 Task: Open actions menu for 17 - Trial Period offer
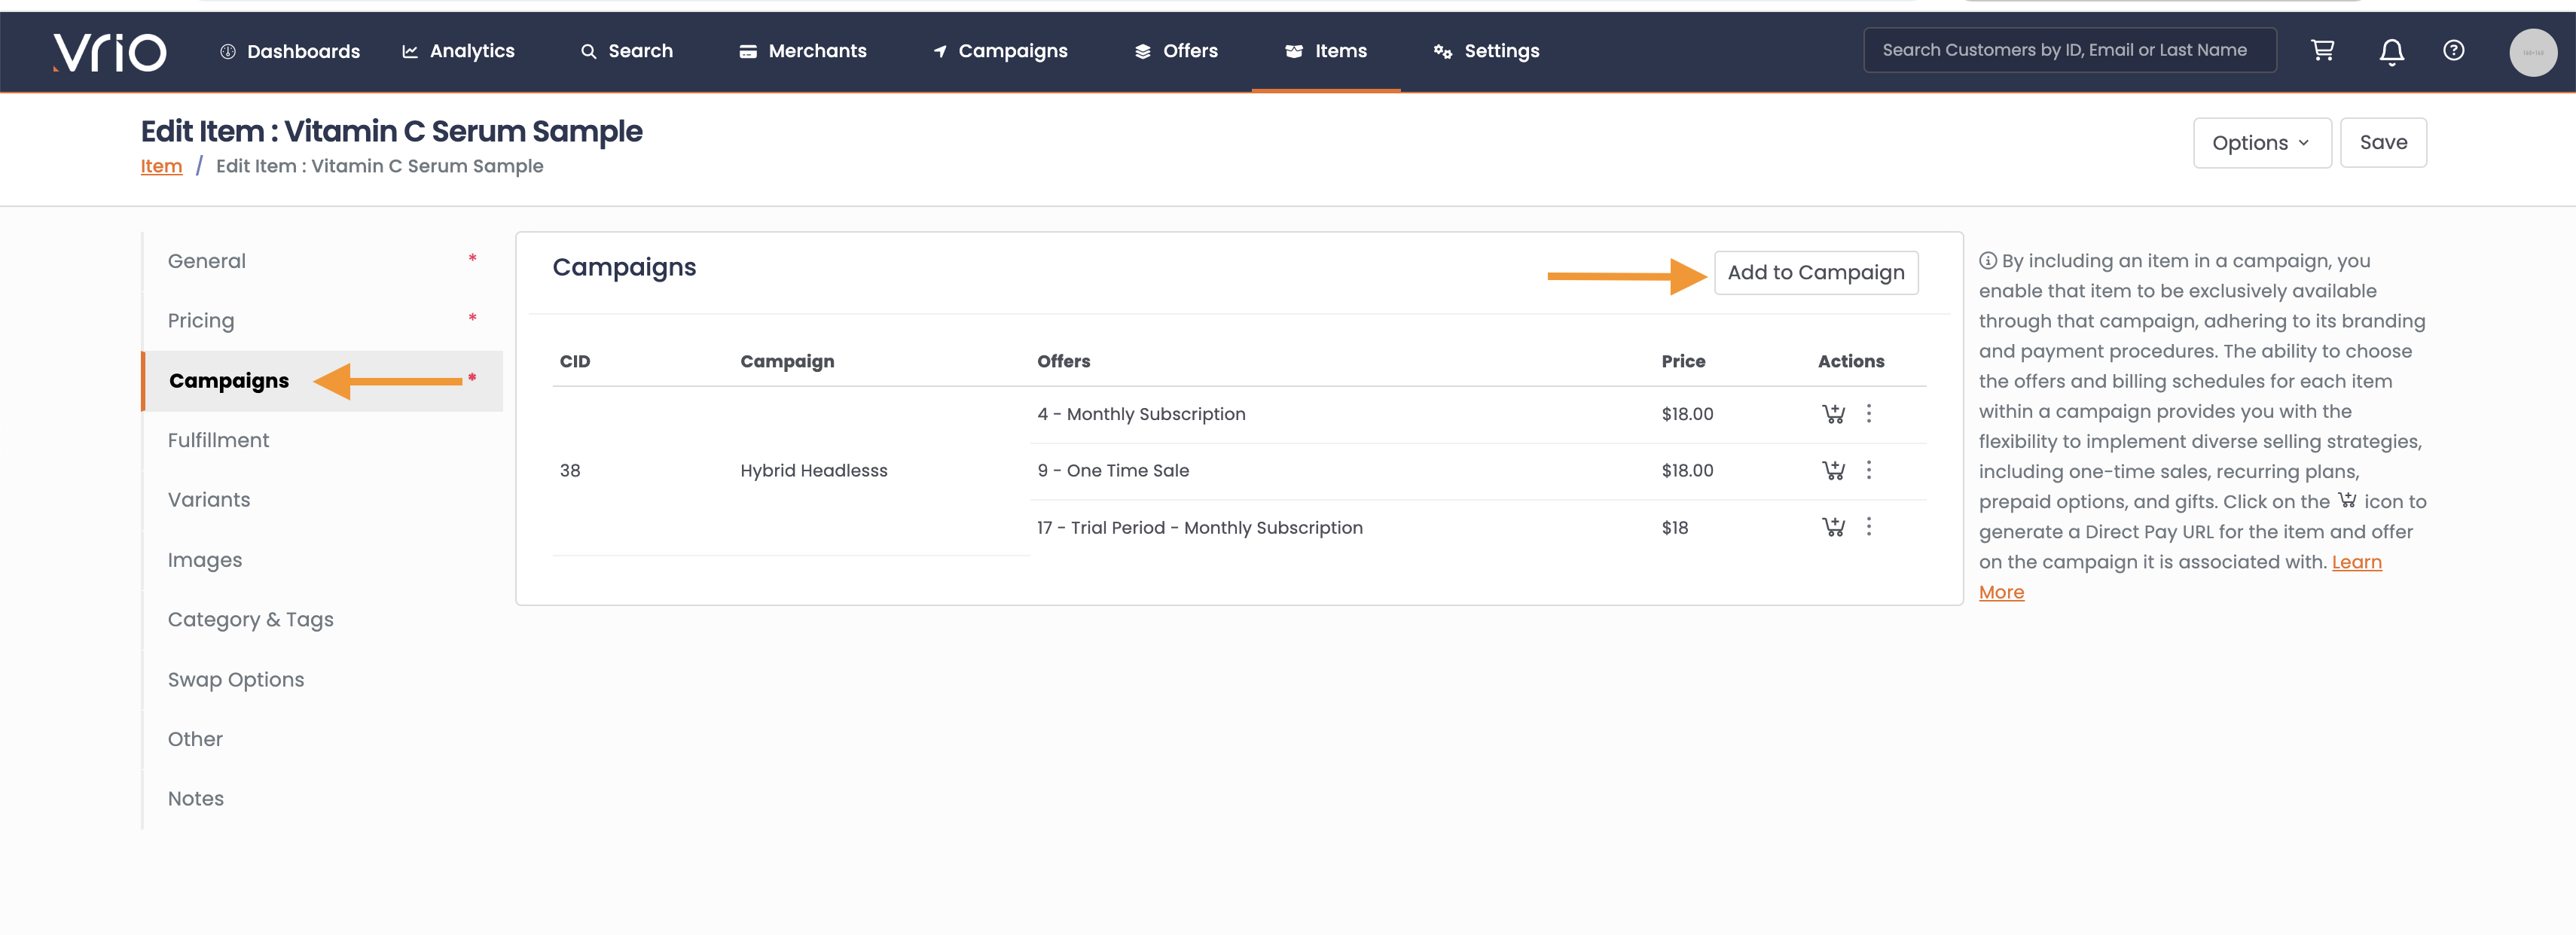pyautogui.click(x=1868, y=527)
